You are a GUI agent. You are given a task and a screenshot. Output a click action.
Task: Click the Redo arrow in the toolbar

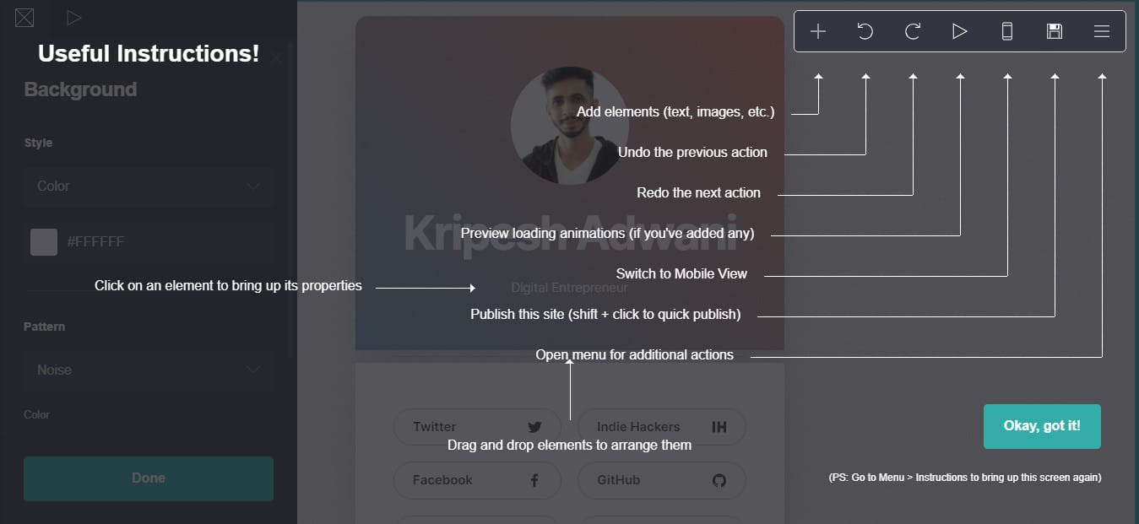coord(912,32)
